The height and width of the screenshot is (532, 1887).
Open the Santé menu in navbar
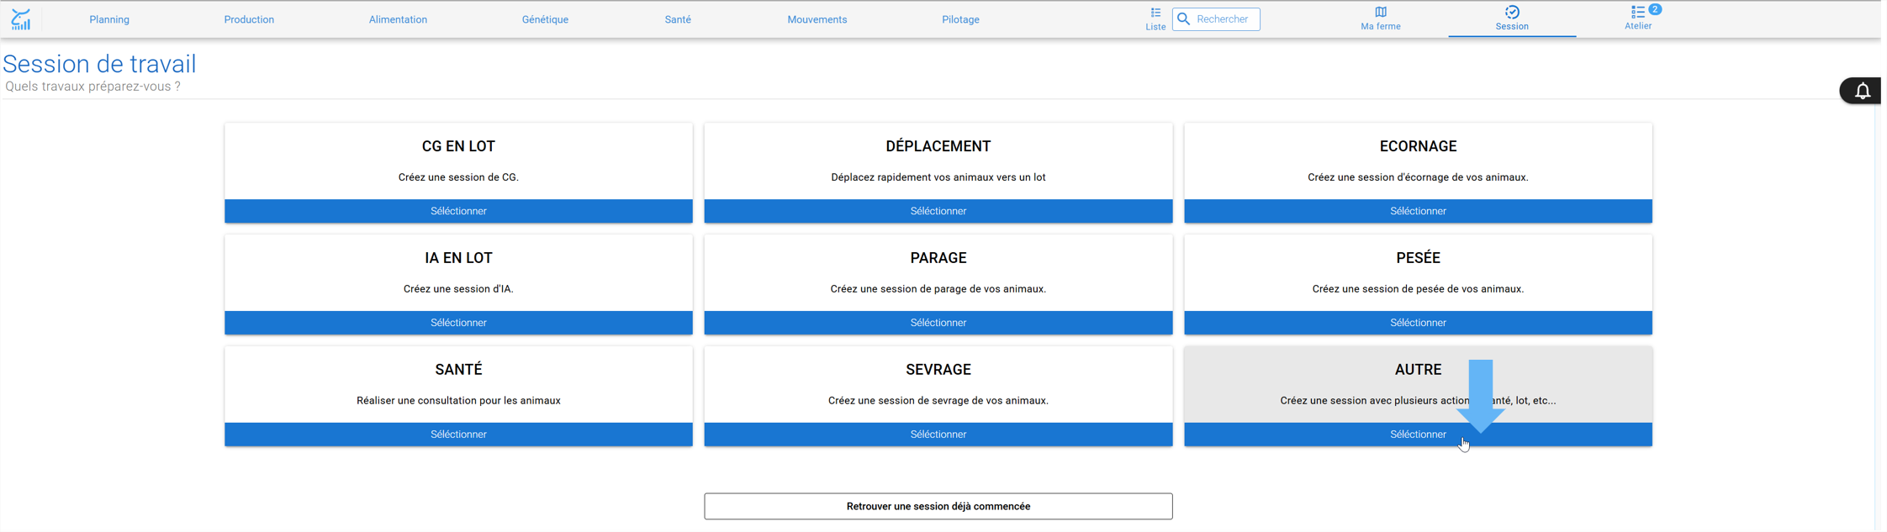point(678,19)
